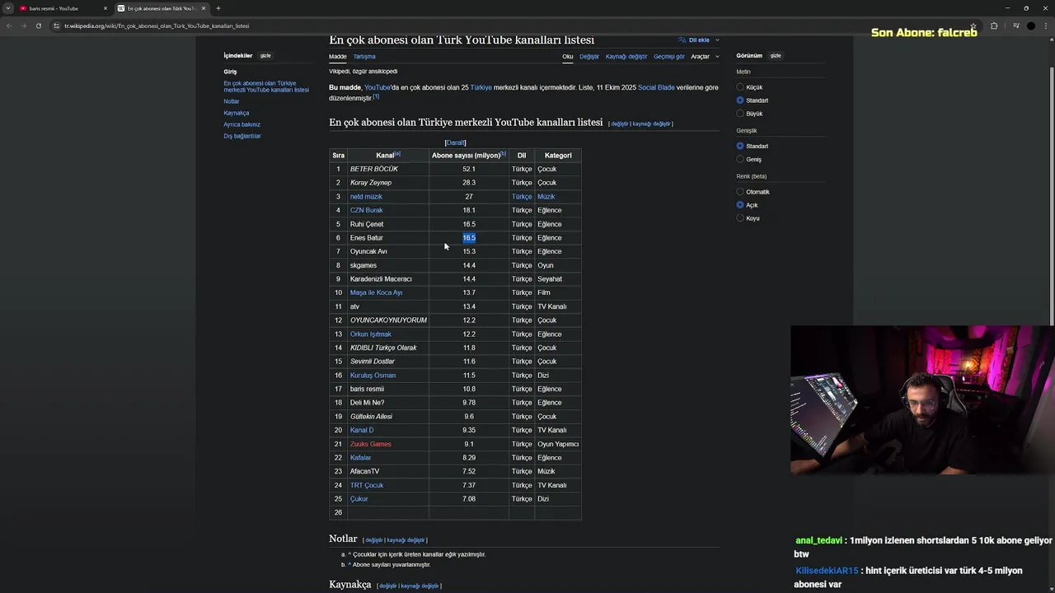
Task: Open the Kuruluş Osman link
Action: 373,375
